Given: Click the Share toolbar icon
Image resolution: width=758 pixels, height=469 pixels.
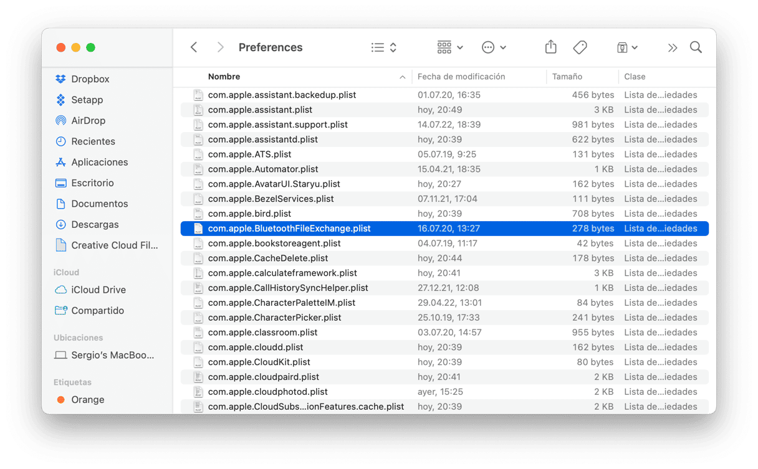Looking at the screenshot, I should pyautogui.click(x=550, y=47).
